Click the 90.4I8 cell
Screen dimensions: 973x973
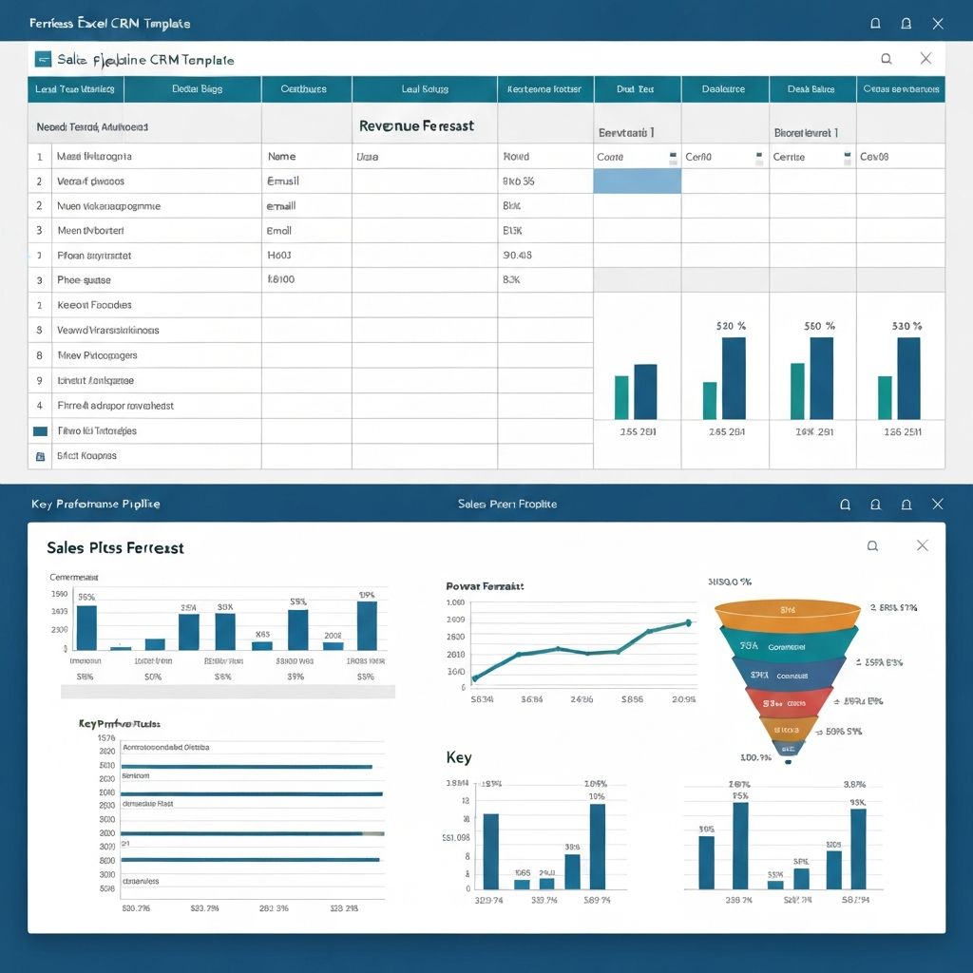click(x=544, y=256)
